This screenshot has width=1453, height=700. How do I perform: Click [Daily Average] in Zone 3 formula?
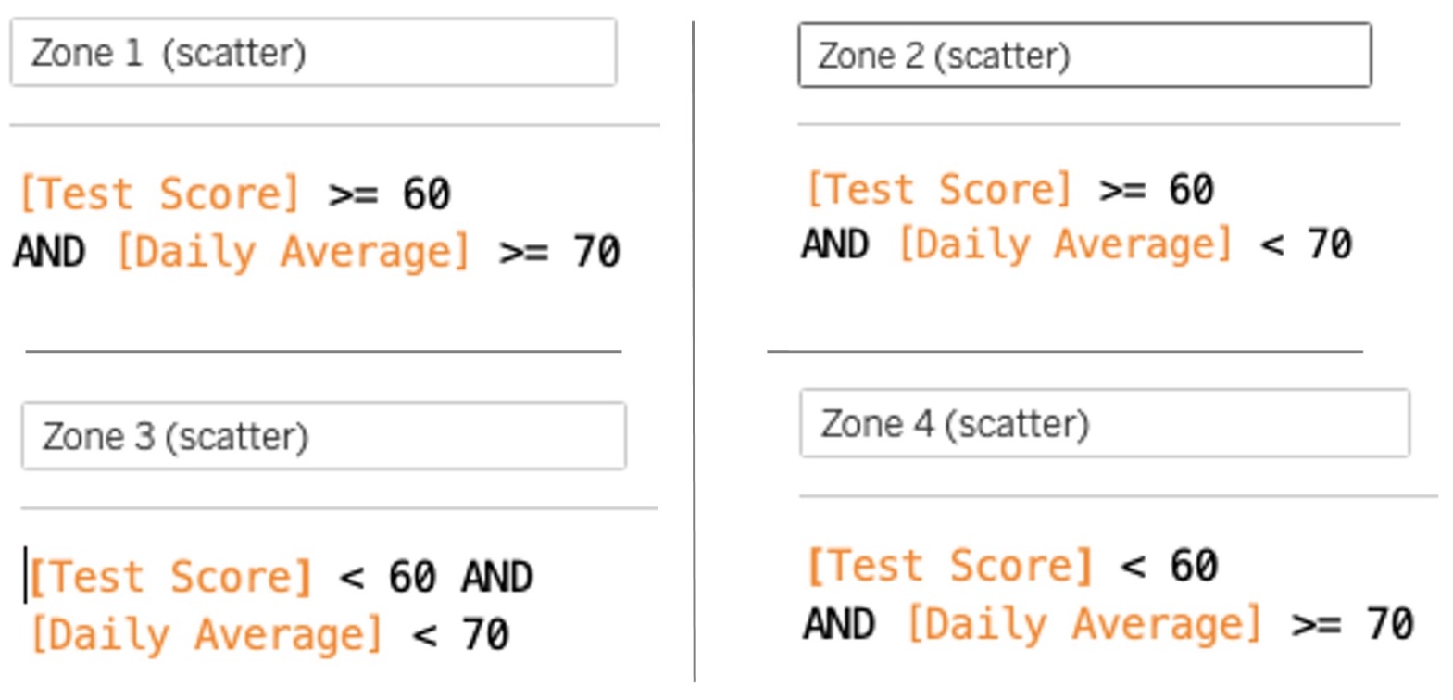click(207, 635)
